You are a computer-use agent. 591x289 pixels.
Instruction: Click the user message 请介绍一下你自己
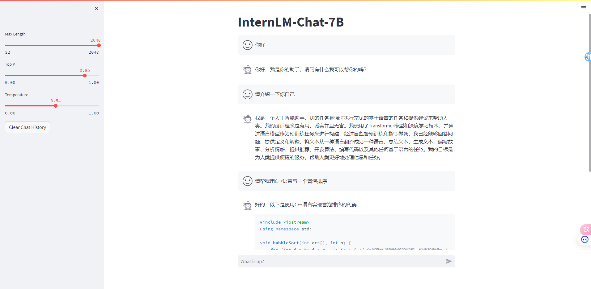[275, 94]
